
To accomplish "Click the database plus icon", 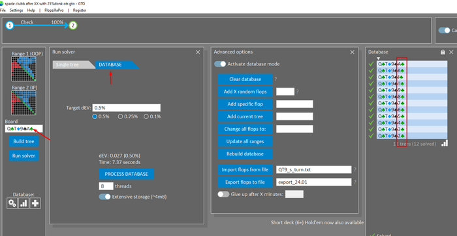I will pyautogui.click(x=35, y=203).
